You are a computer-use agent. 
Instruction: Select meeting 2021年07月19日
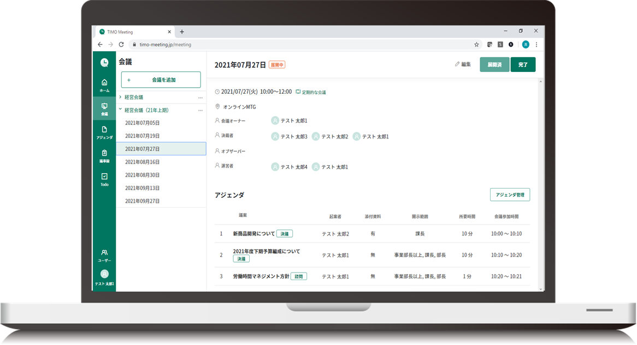coord(161,136)
